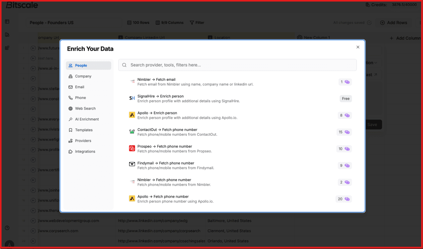This screenshot has width=423, height=249.
Task: Go to Templates in the sidebar
Action: tap(89, 130)
